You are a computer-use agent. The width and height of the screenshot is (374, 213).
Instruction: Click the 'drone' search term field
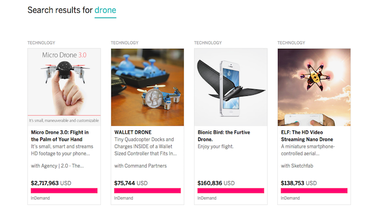tap(105, 10)
